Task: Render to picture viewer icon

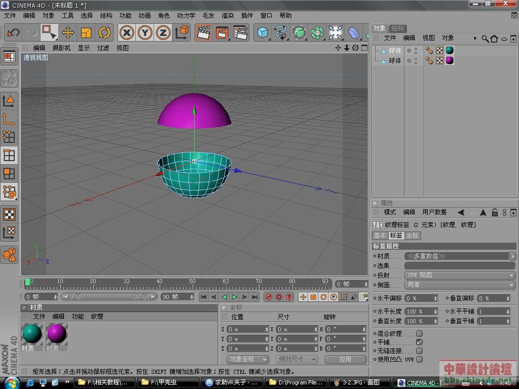Action: point(222,33)
